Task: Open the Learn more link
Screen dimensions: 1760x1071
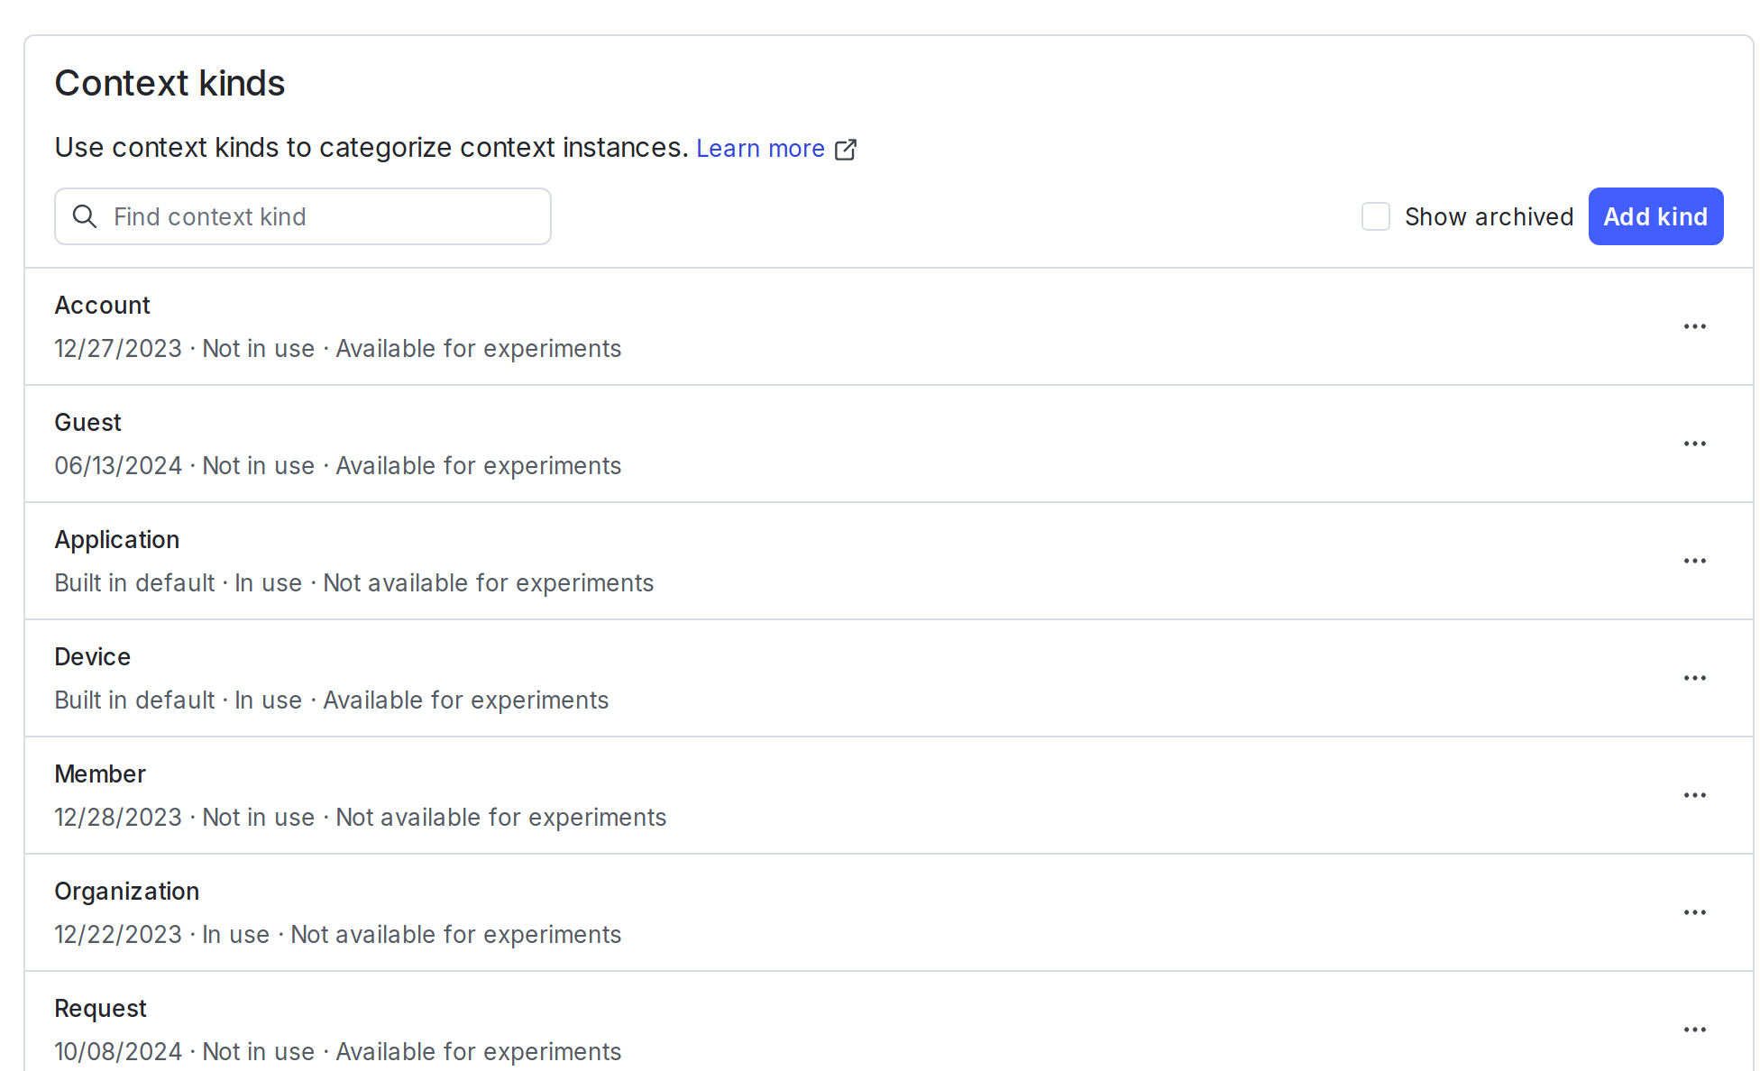Action: pyautogui.click(x=760, y=148)
